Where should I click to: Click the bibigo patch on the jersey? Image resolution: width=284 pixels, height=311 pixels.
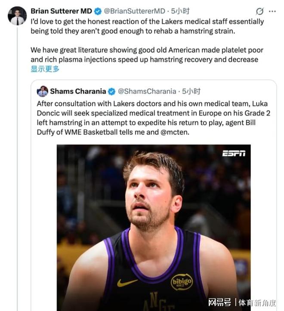coord(182,282)
